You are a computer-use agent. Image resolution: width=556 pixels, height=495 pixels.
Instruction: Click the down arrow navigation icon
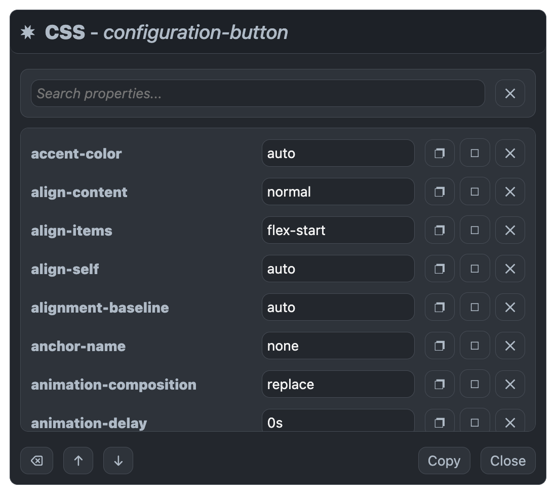coord(118,461)
